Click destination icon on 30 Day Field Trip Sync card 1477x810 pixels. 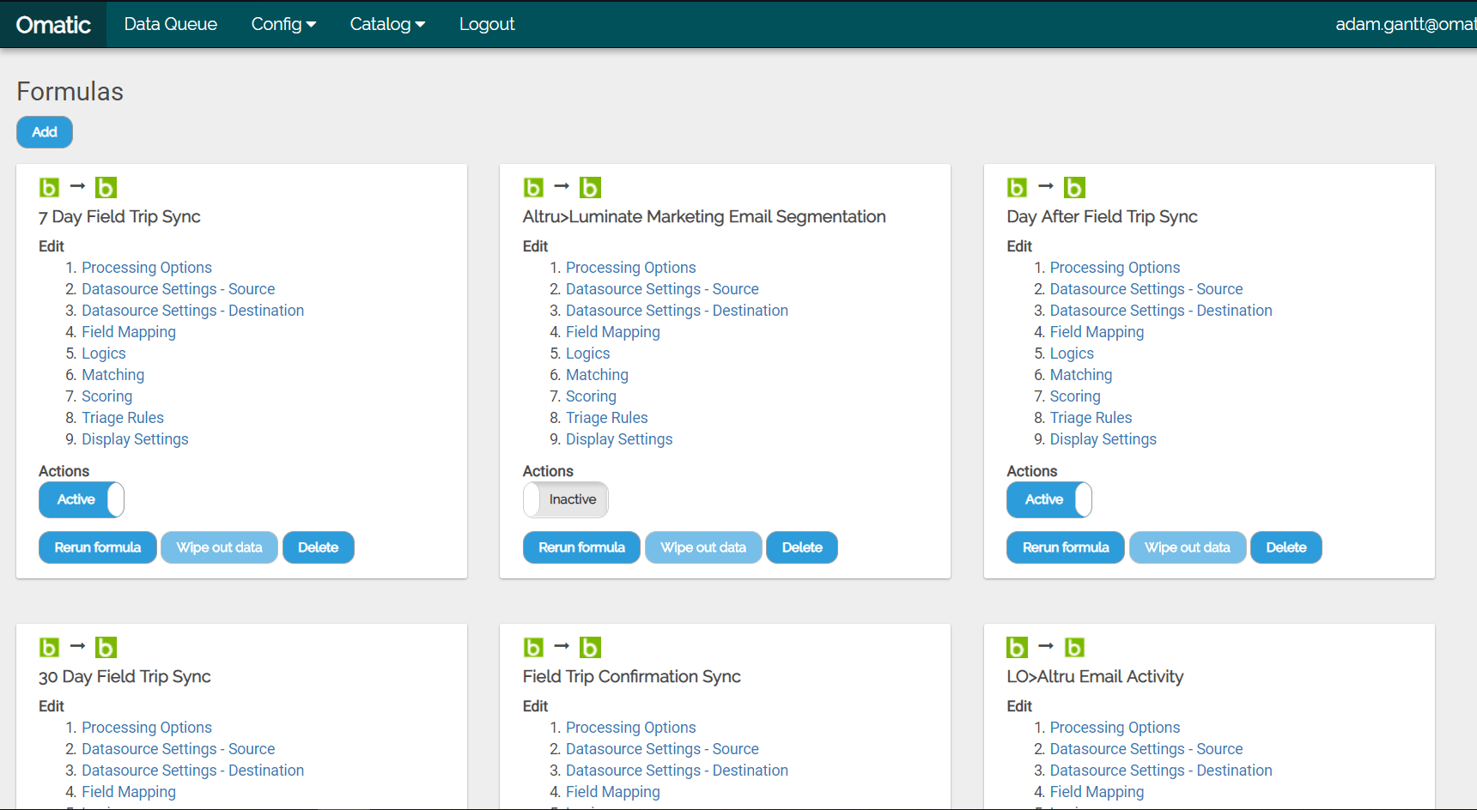106,647
